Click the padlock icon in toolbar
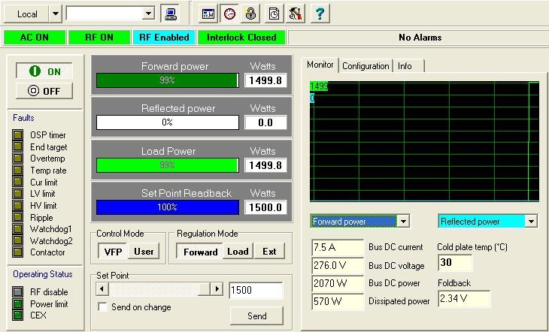Screen dimensions: 549x332 coord(251,14)
